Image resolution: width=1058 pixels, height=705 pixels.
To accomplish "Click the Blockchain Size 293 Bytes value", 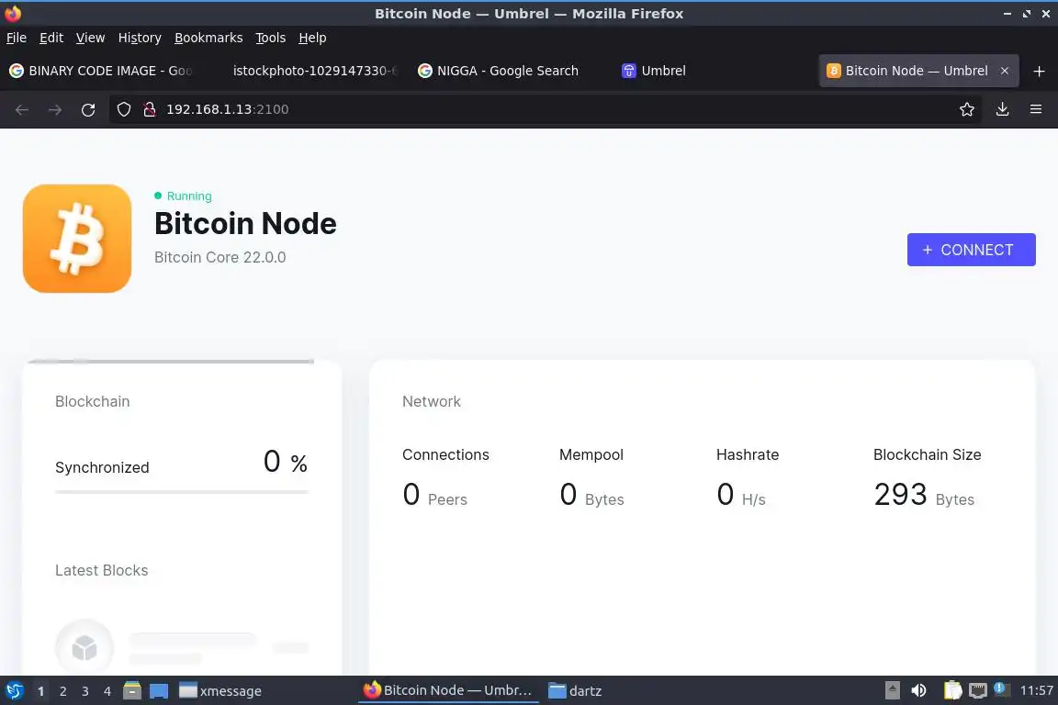I will pos(925,495).
